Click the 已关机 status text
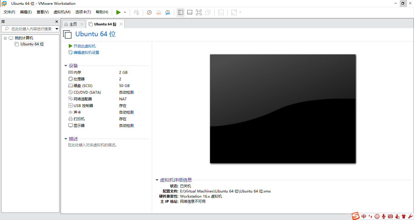 [185, 186]
